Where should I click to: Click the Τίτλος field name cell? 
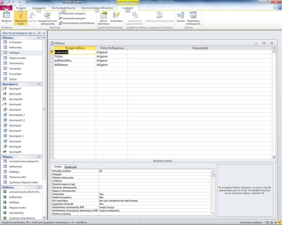tap(75, 56)
